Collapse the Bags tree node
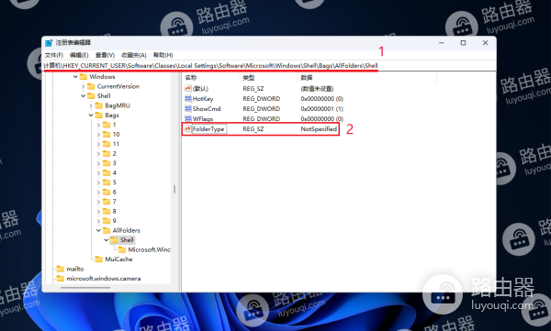 91,116
